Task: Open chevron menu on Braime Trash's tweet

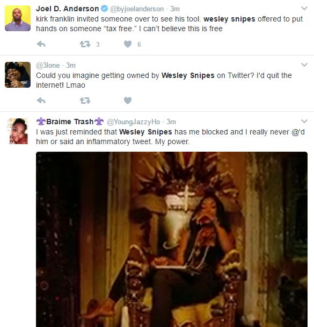Action: pyautogui.click(x=304, y=121)
